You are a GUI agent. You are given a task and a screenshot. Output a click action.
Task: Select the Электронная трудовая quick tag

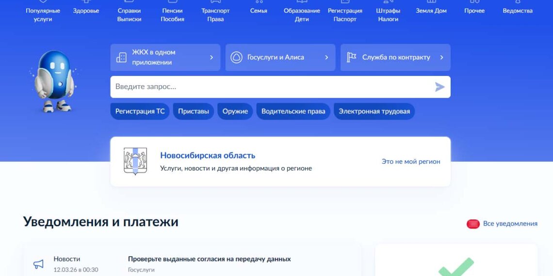coord(374,111)
